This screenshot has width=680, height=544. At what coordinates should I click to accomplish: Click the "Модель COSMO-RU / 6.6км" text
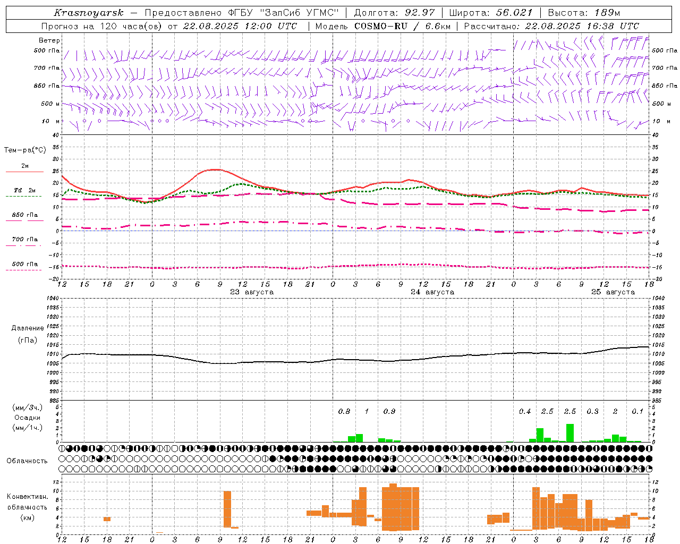382,26
